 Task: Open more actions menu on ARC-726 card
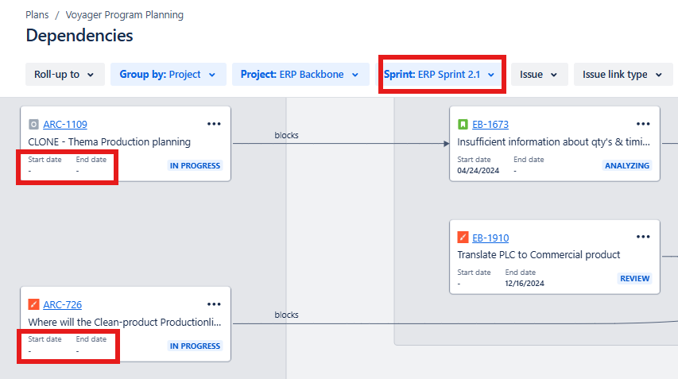pyautogui.click(x=214, y=304)
